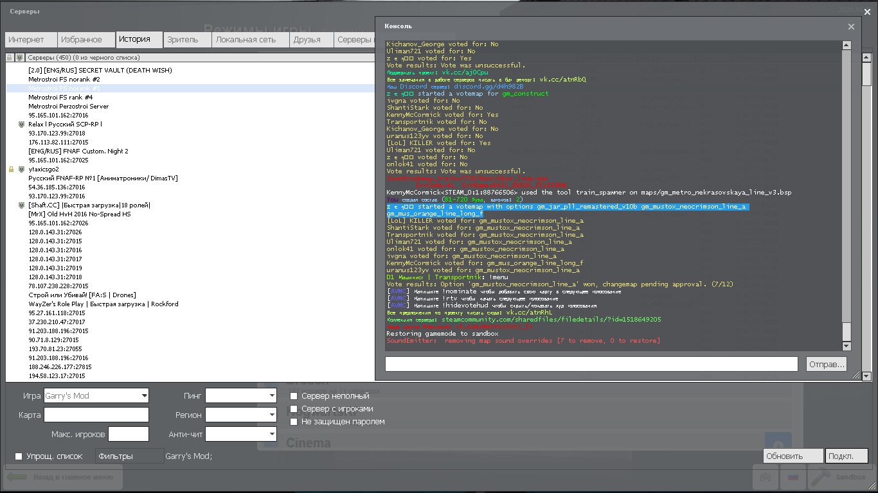Close the console window with X
The height and width of the screenshot is (493, 878).
click(851, 27)
